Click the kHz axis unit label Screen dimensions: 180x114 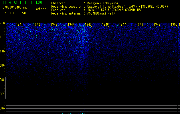[3, 23]
